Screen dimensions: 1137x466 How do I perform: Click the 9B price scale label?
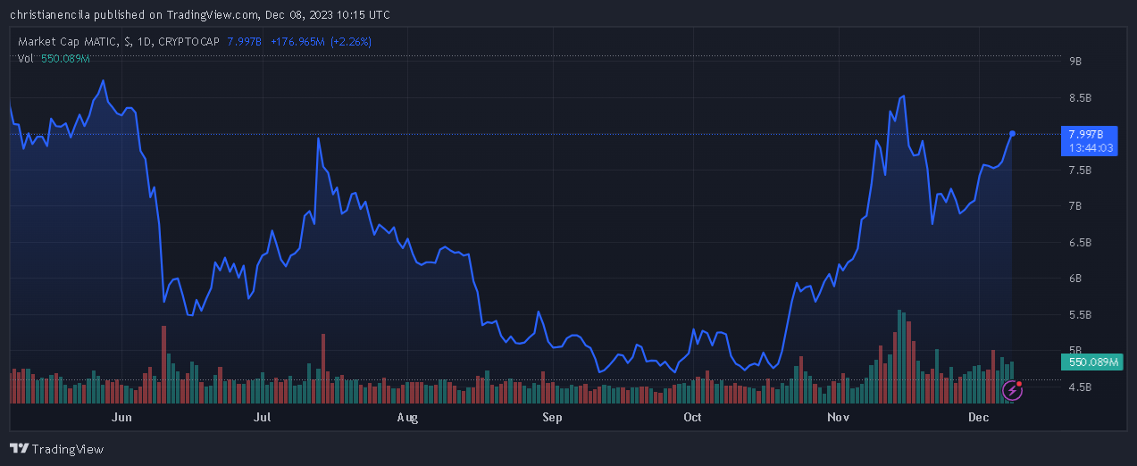pyautogui.click(x=1075, y=62)
